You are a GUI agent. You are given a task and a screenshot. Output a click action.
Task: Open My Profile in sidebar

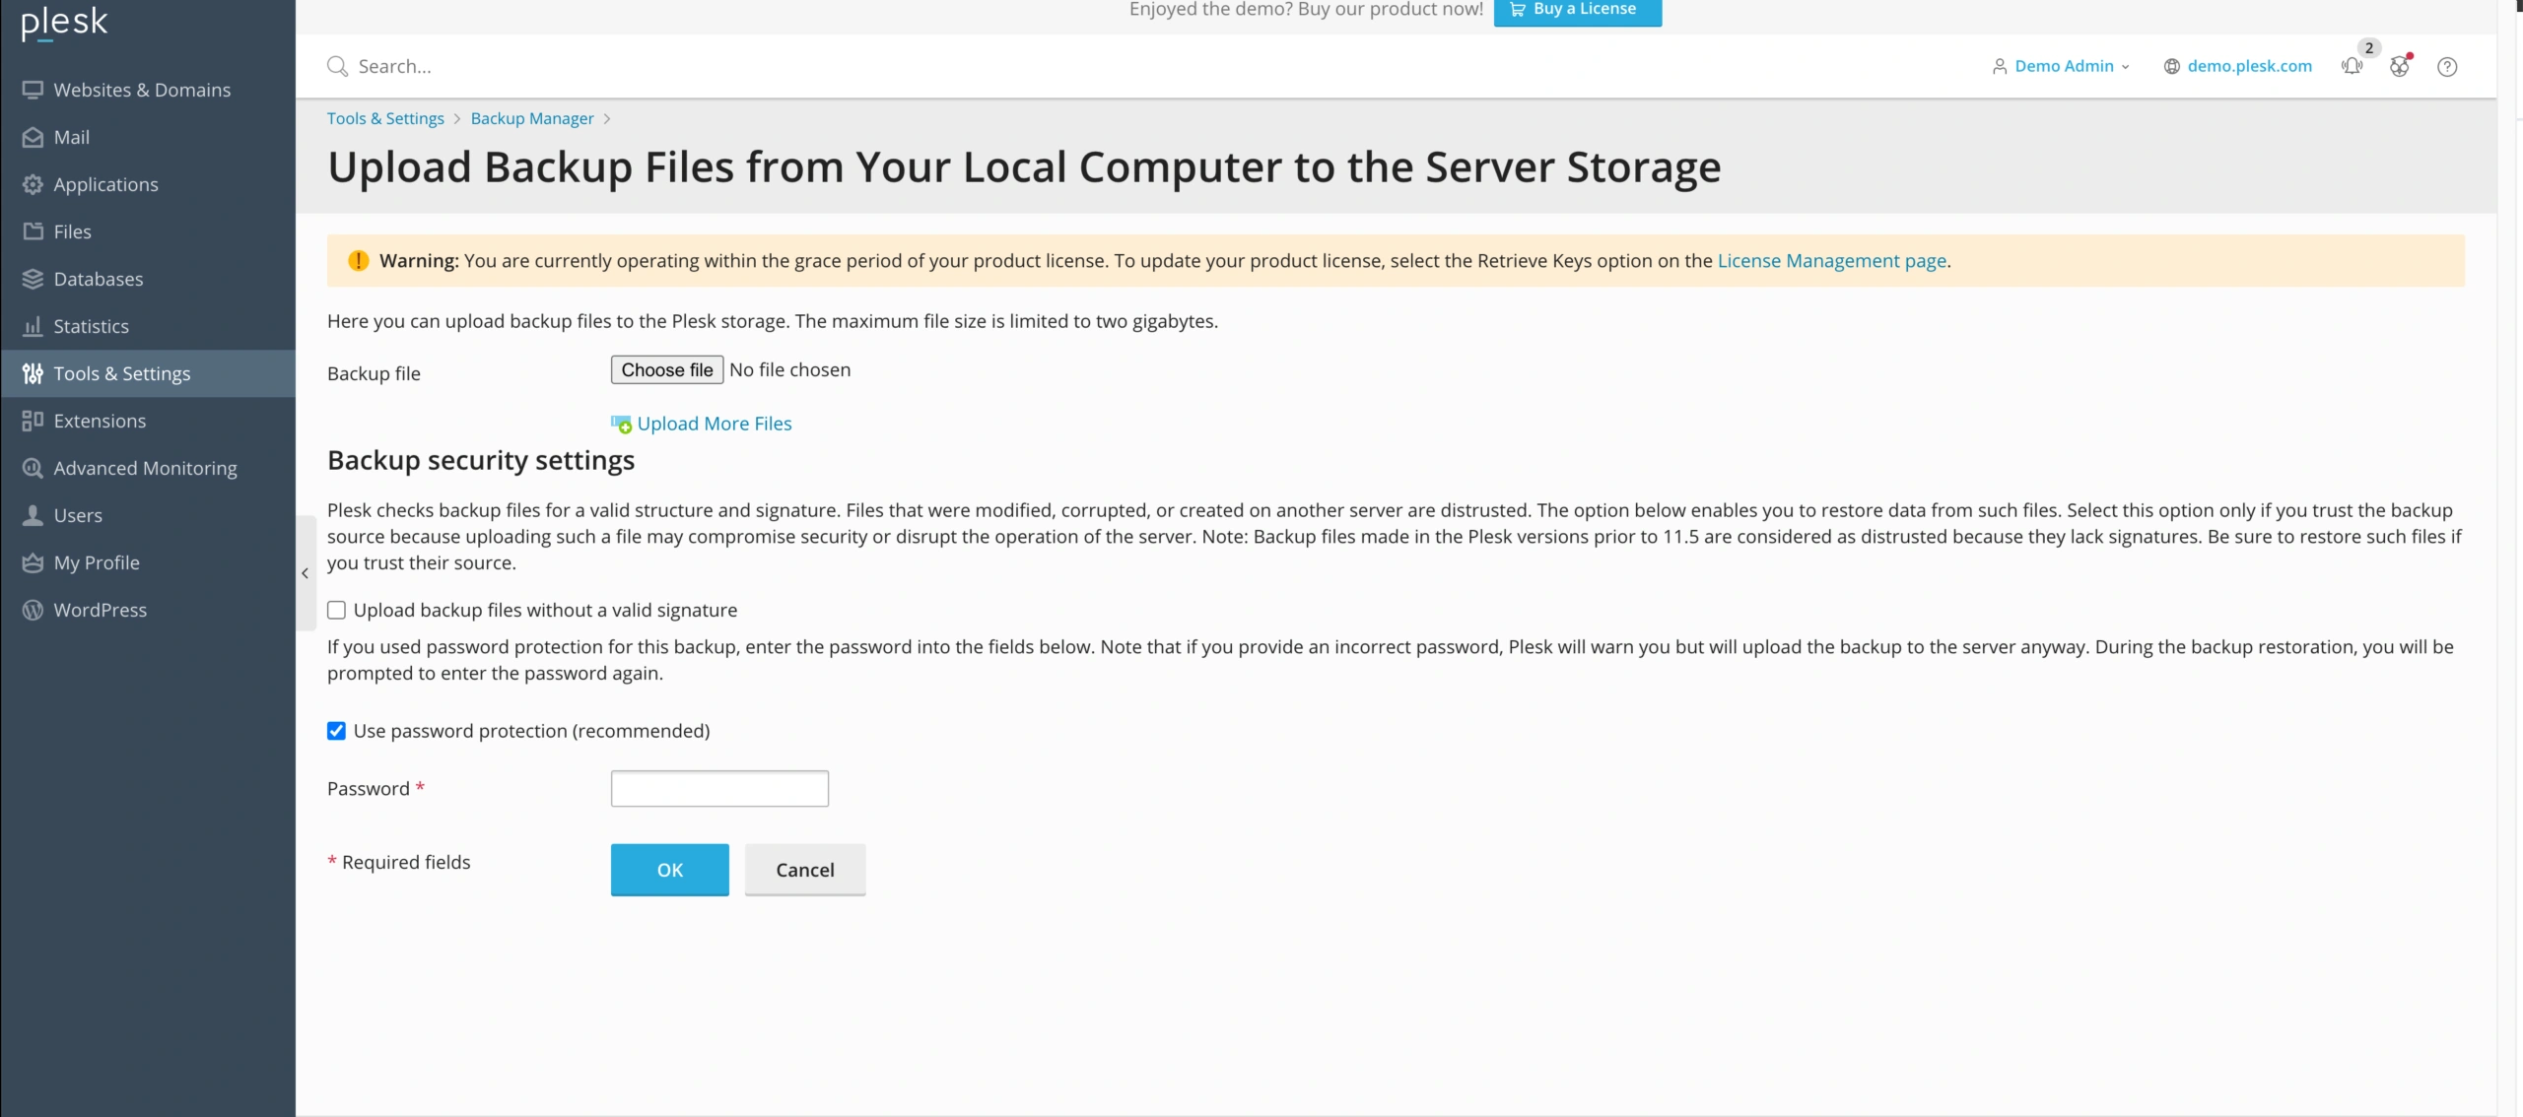[148, 562]
